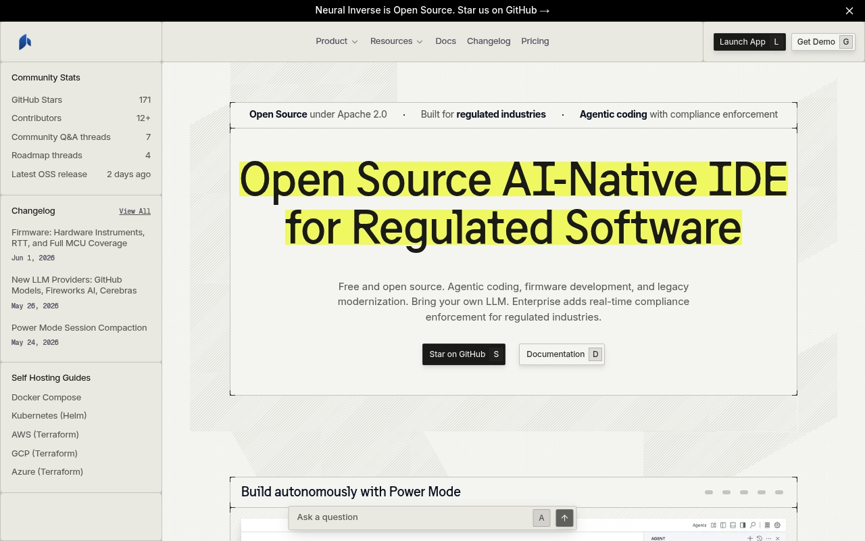Open the Docker Compose hosting guide
Image resolution: width=865 pixels, height=541 pixels.
coord(46,397)
